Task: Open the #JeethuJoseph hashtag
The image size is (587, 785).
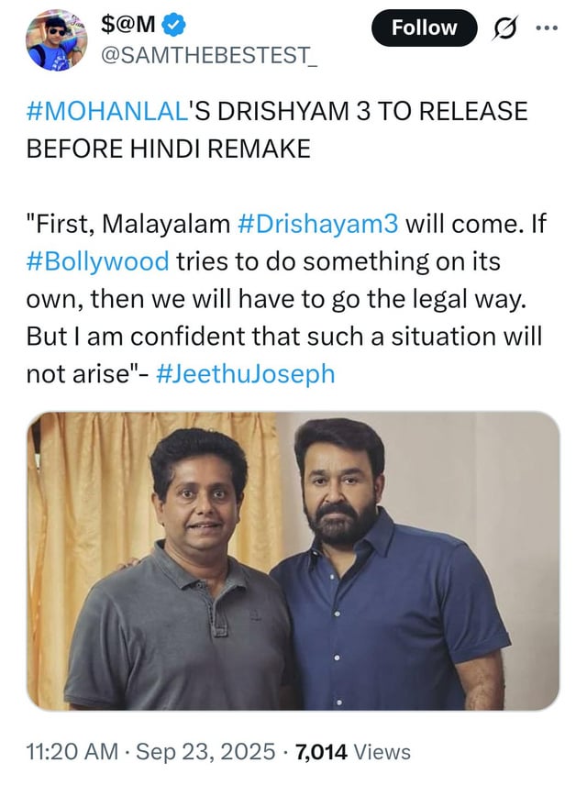Action: [x=246, y=374]
